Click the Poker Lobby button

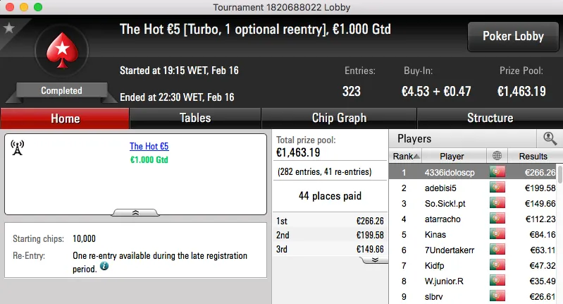tap(512, 36)
